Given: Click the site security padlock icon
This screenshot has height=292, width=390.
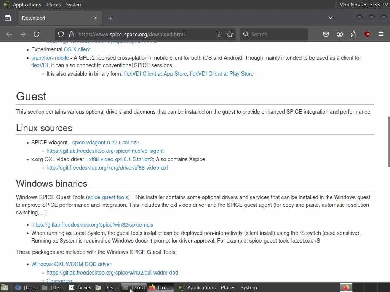Looking at the screenshot, I should (x=72, y=34).
